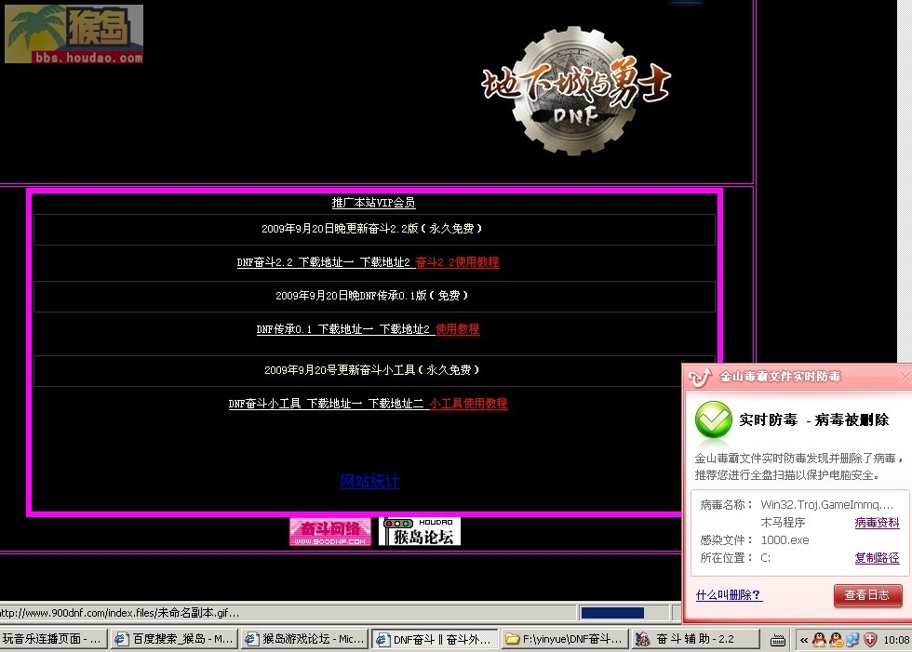Screen dimensions: 912x652
Task: Click the DNF传承0.1 link
Action: point(285,329)
